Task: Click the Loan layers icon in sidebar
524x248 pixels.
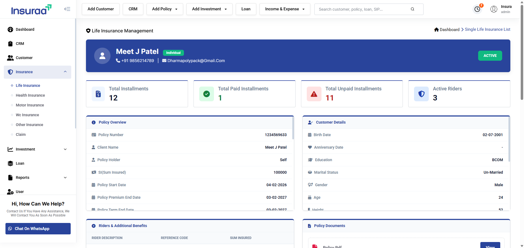Action: [x=10, y=163]
